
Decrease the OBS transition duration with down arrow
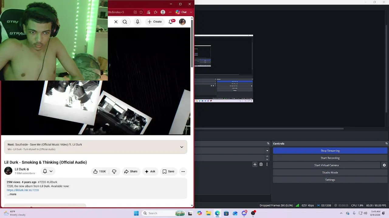[267, 160]
